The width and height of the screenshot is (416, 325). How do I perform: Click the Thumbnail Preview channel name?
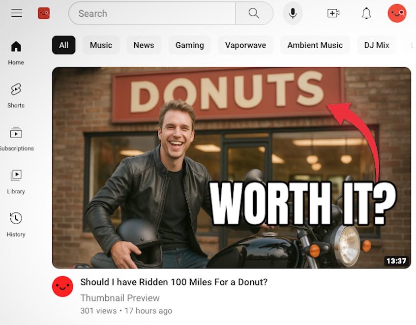[x=120, y=298]
